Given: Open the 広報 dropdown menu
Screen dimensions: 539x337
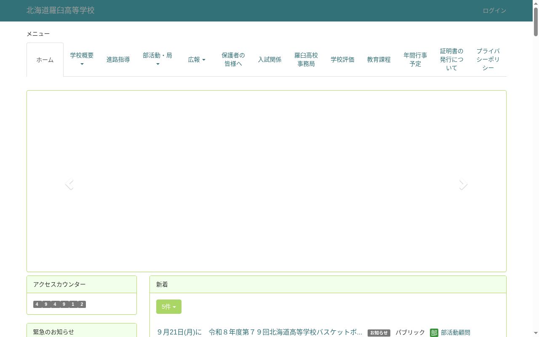Looking at the screenshot, I should pos(197,59).
